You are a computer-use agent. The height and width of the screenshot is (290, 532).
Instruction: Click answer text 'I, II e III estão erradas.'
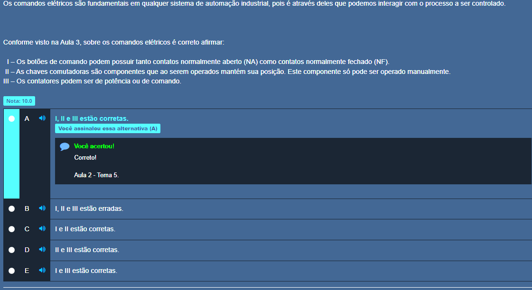(89, 208)
